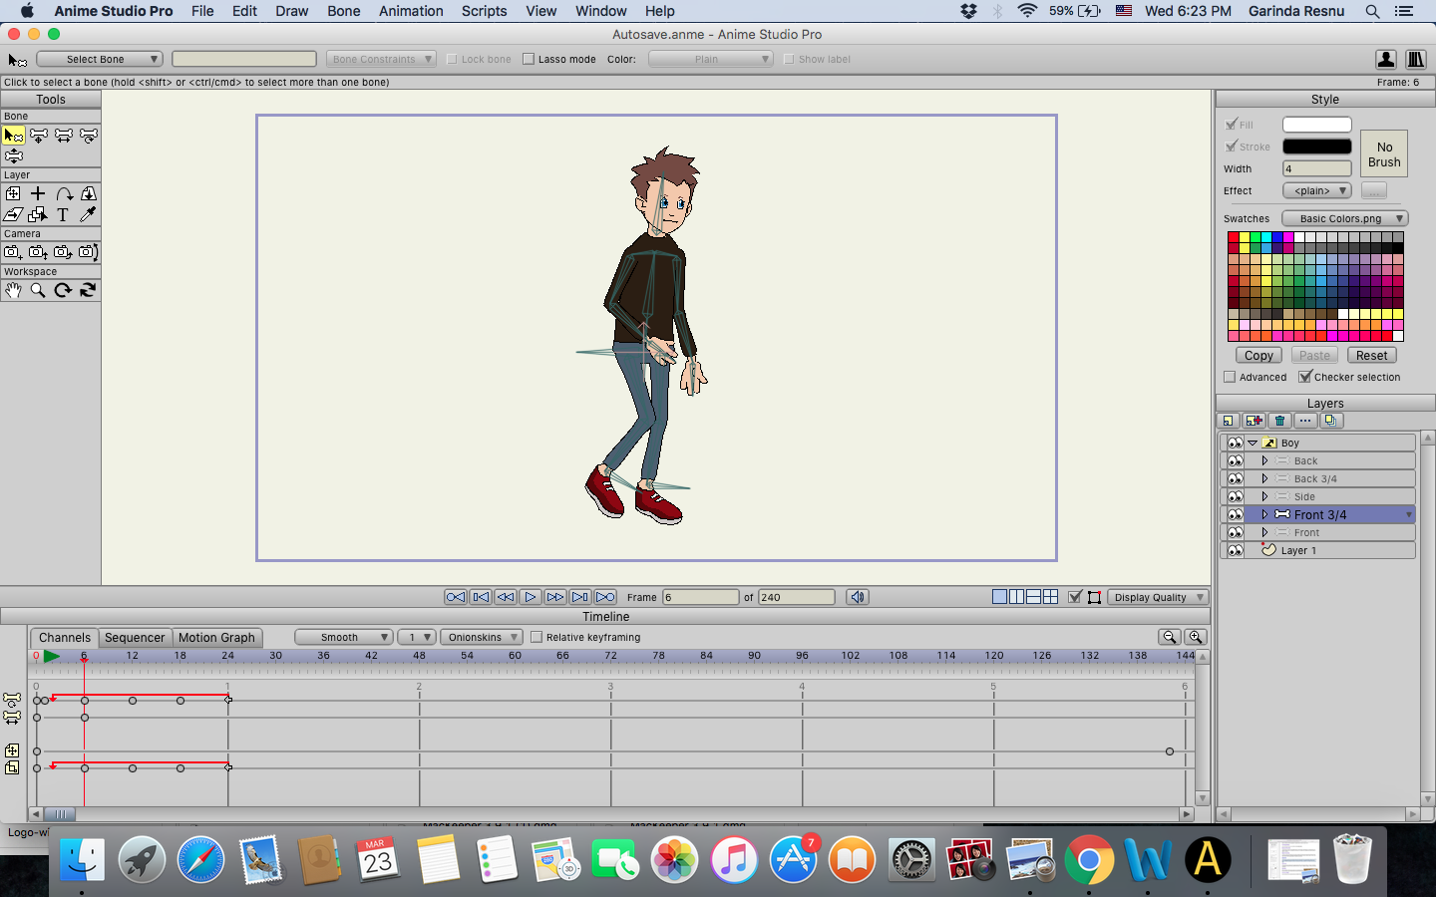
Task: Select the Insert Text tool
Action: pyautogui.click(x=63, y=214)
